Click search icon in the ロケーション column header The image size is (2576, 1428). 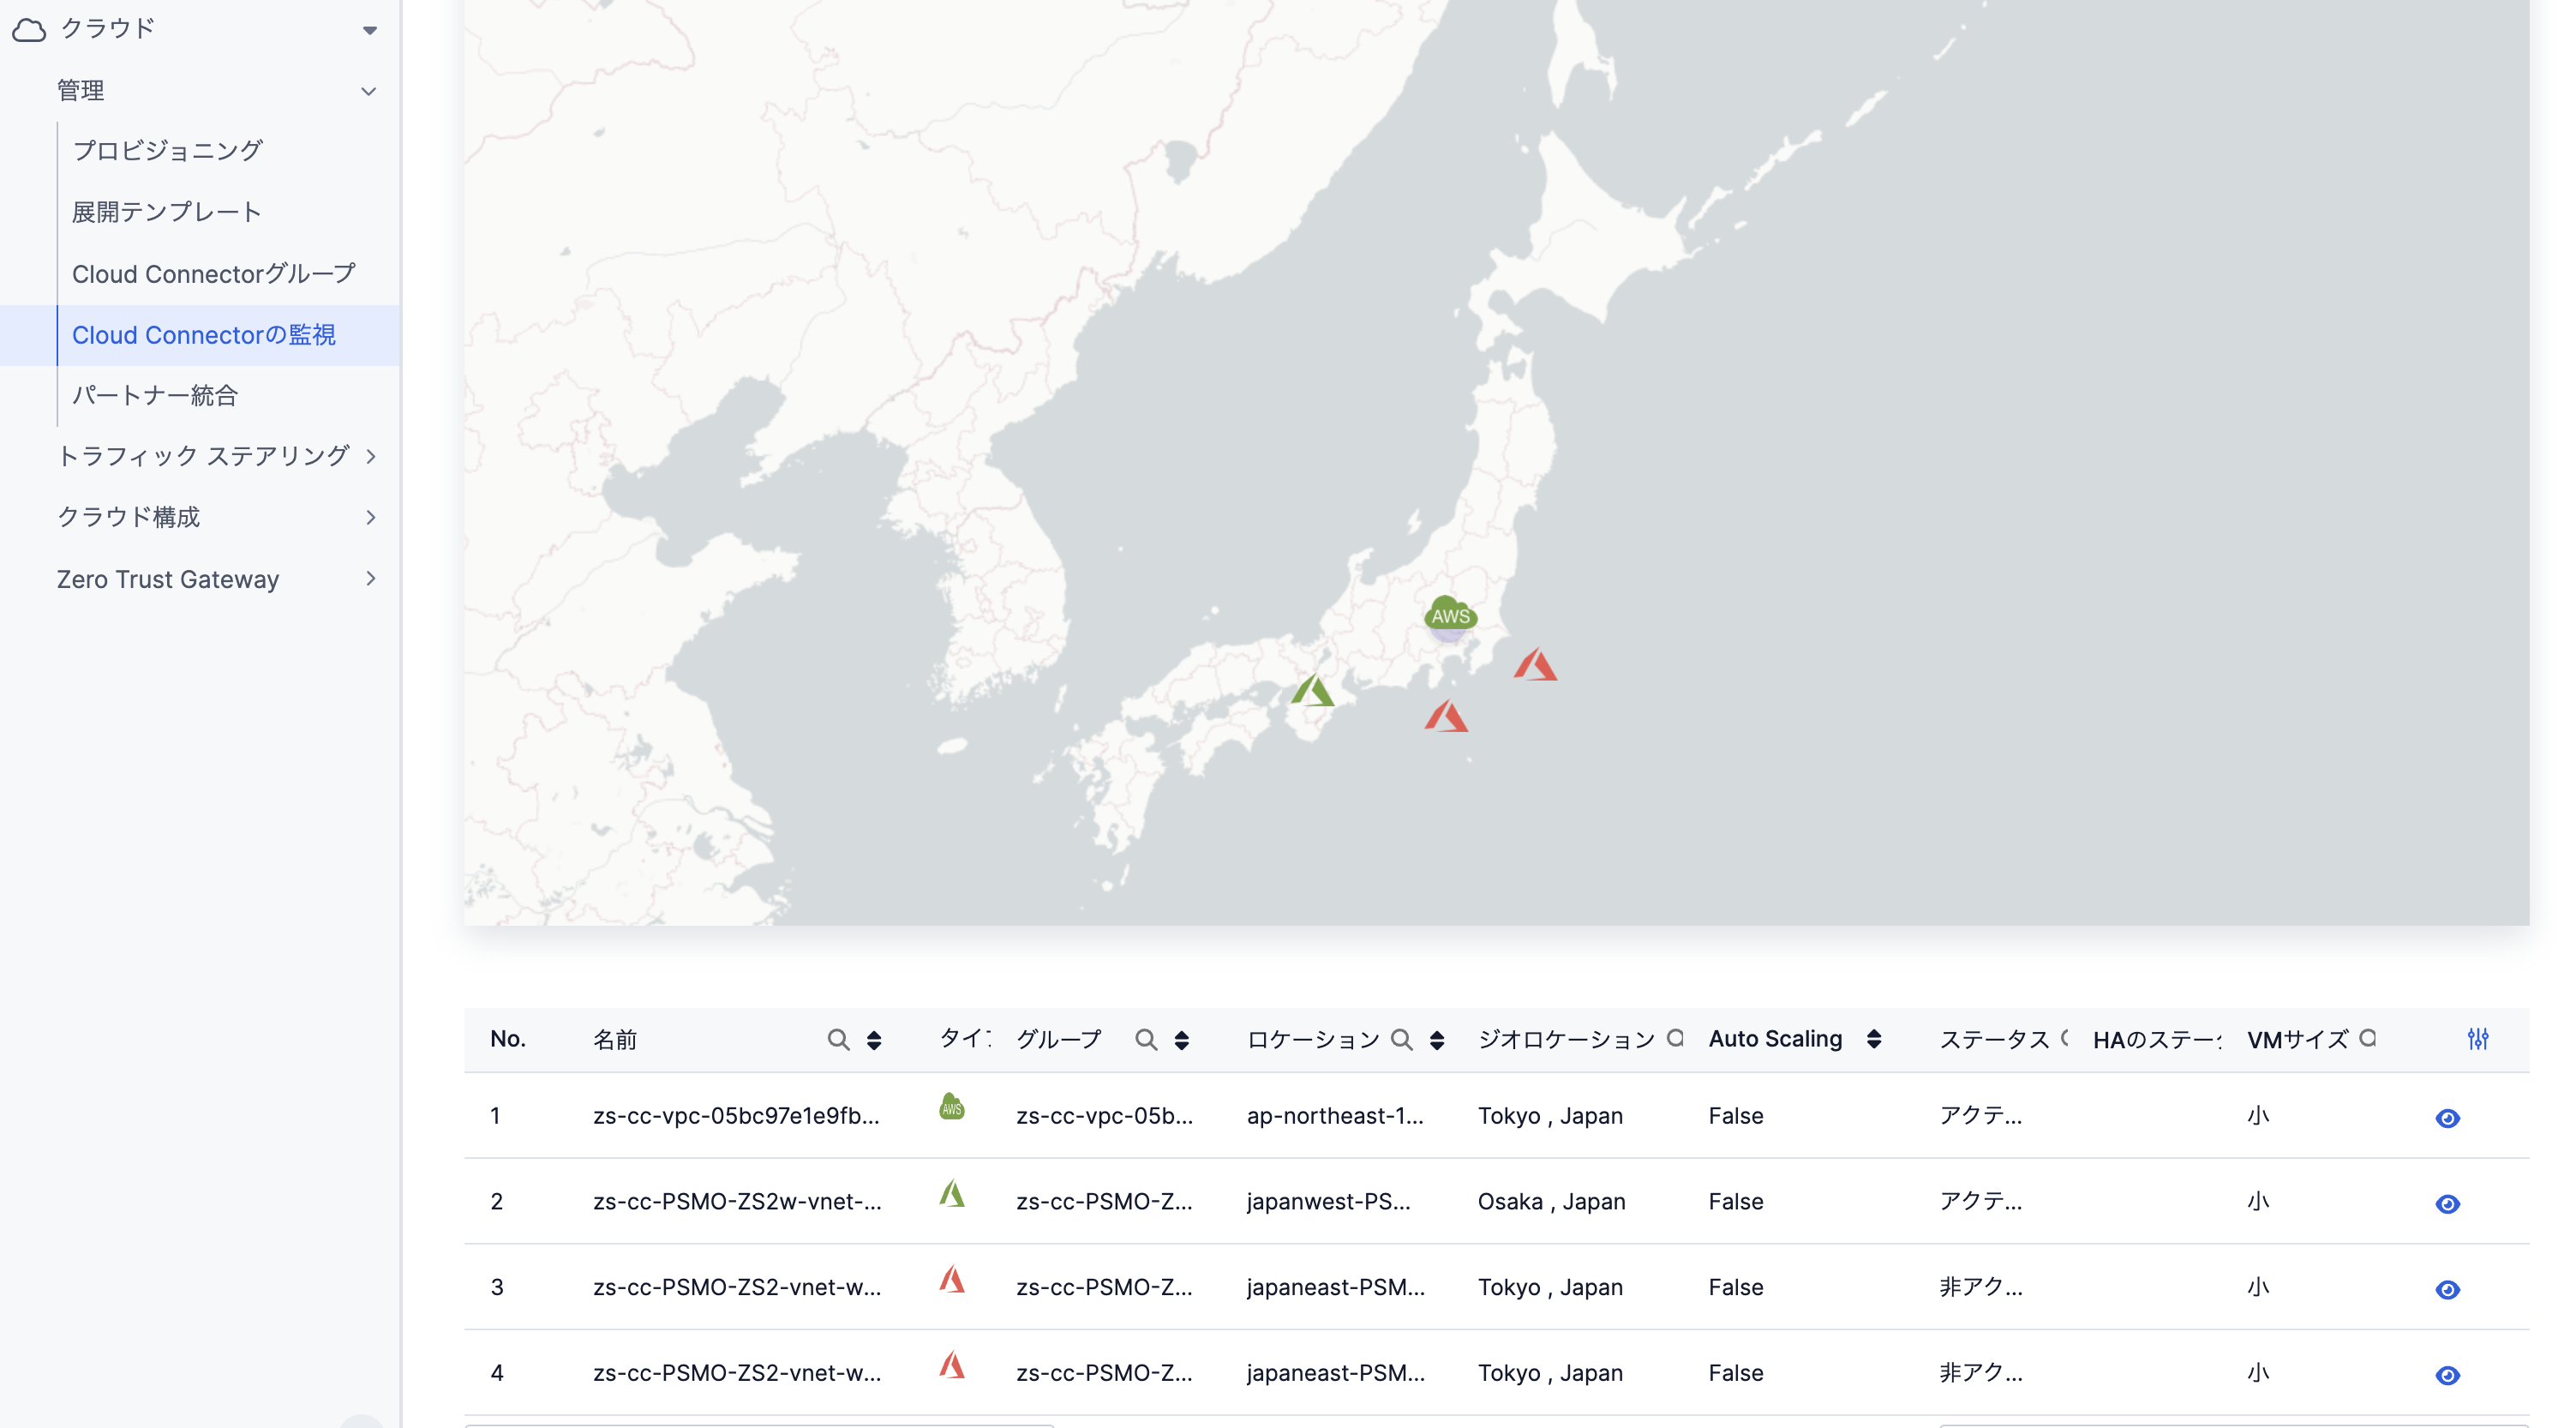(x=1402, y=1040)
